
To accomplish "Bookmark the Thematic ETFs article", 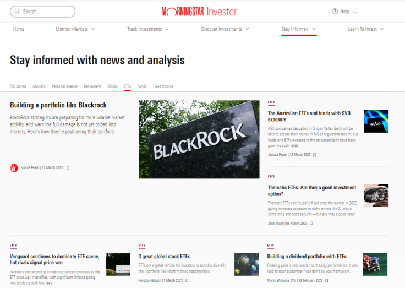I will point(311,224).
